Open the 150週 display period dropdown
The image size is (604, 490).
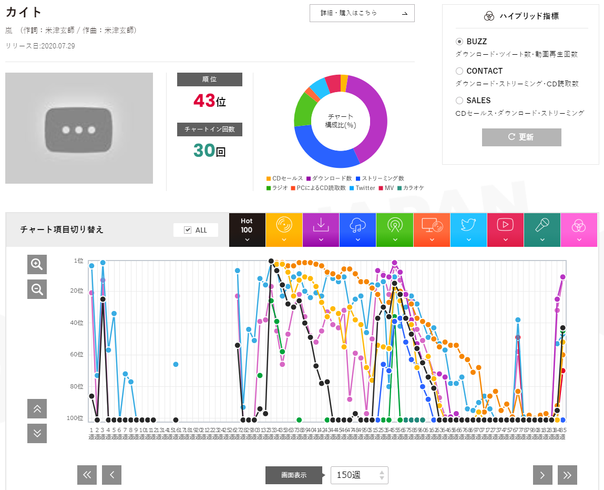(x=360, y=475)
